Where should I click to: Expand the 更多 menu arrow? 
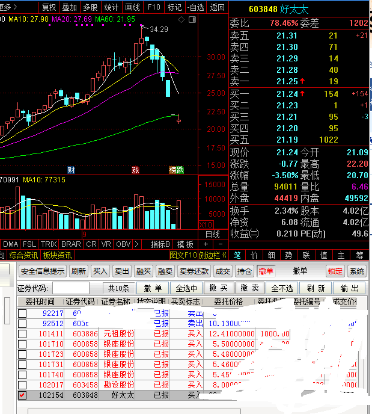coord(15,7)
